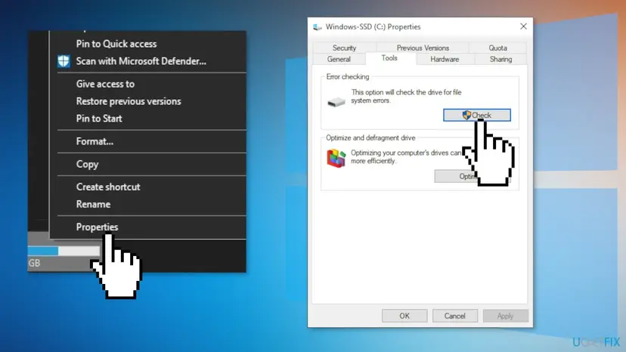Close the Windows-SSD Properties dialog
The height and width of the screenshot is (352, 626).
[x=523, y=26]
